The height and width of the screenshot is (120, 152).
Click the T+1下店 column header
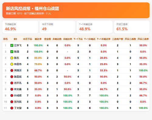pyautogui.click(x=78, y=39)
